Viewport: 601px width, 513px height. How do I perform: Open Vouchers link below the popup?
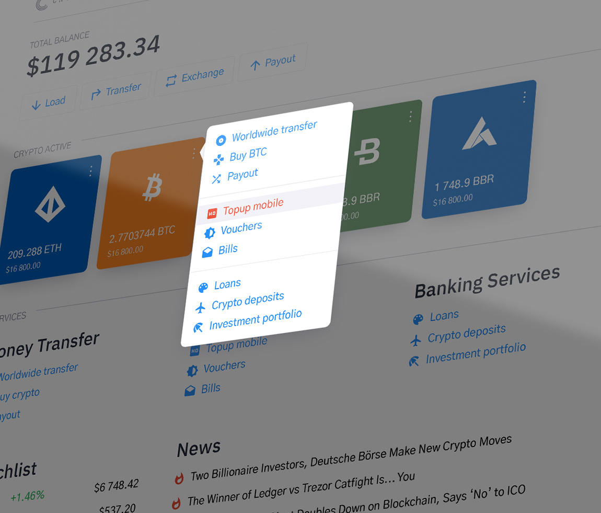(x=224, y=367)
